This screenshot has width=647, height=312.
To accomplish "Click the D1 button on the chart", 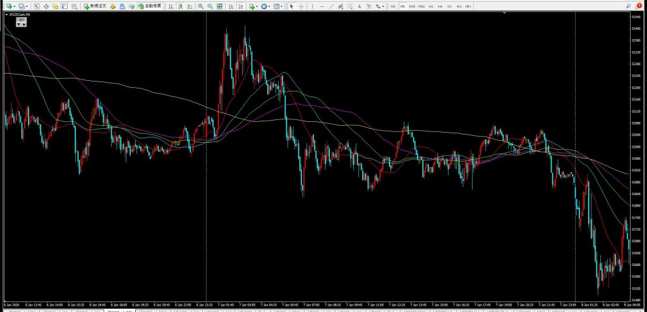I will 21,21.
